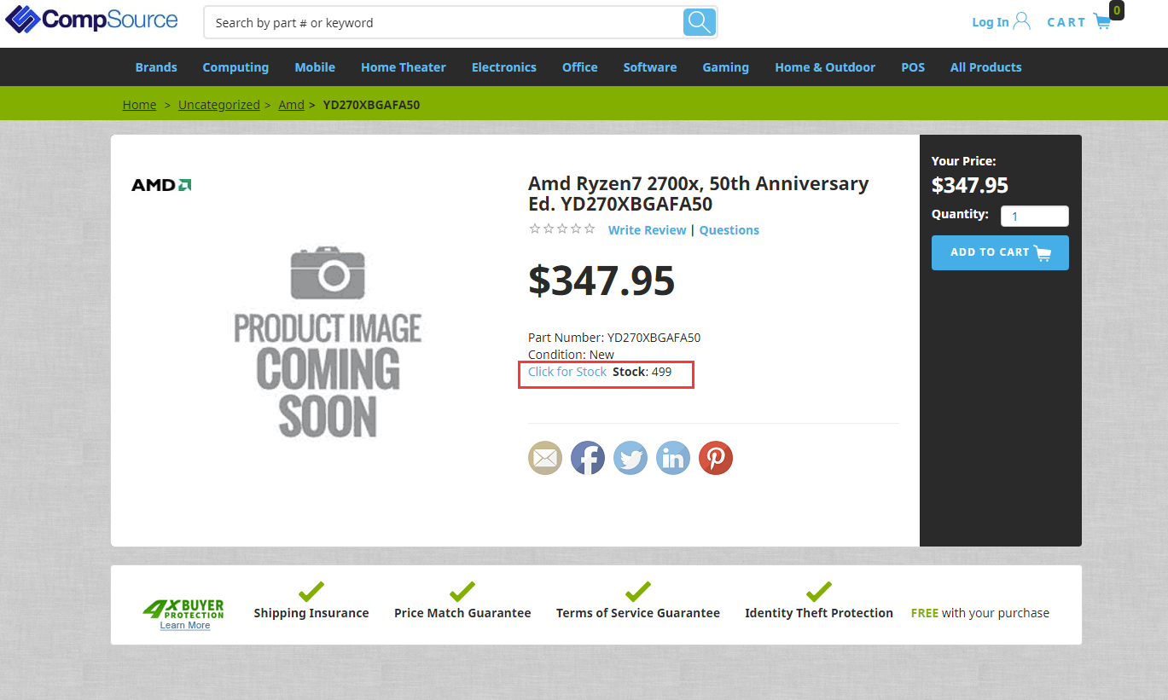Open the Home & Outdoor menu
Screen dimensions: 1168x700
click(825, 67)
